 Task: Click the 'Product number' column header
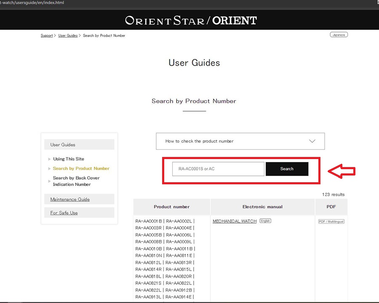pos(172,207)
